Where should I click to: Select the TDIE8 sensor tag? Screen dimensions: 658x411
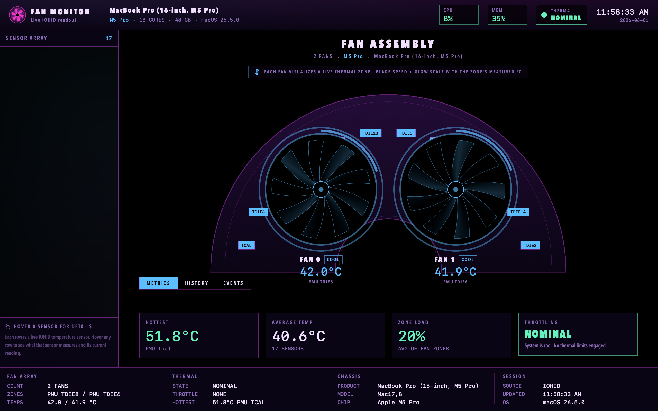[258, 212]
